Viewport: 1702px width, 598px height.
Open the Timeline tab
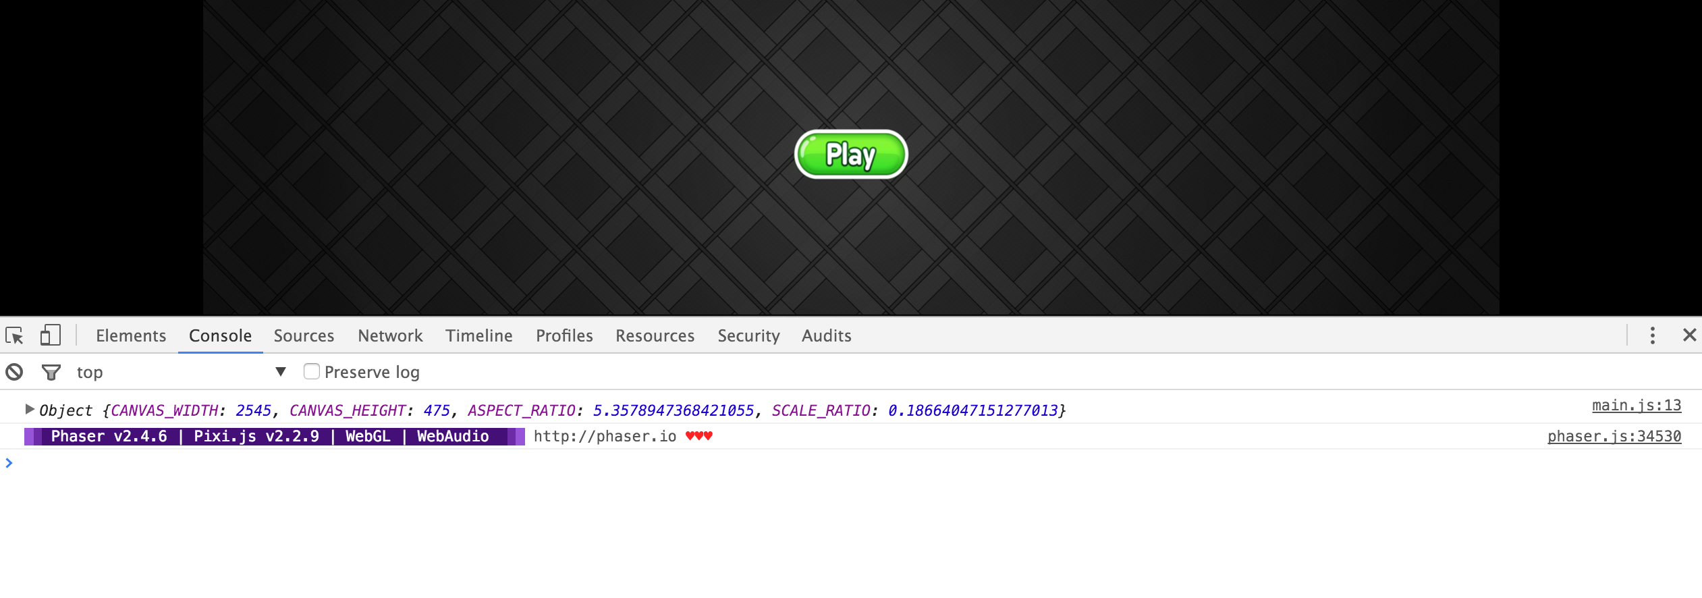point(479,335)
